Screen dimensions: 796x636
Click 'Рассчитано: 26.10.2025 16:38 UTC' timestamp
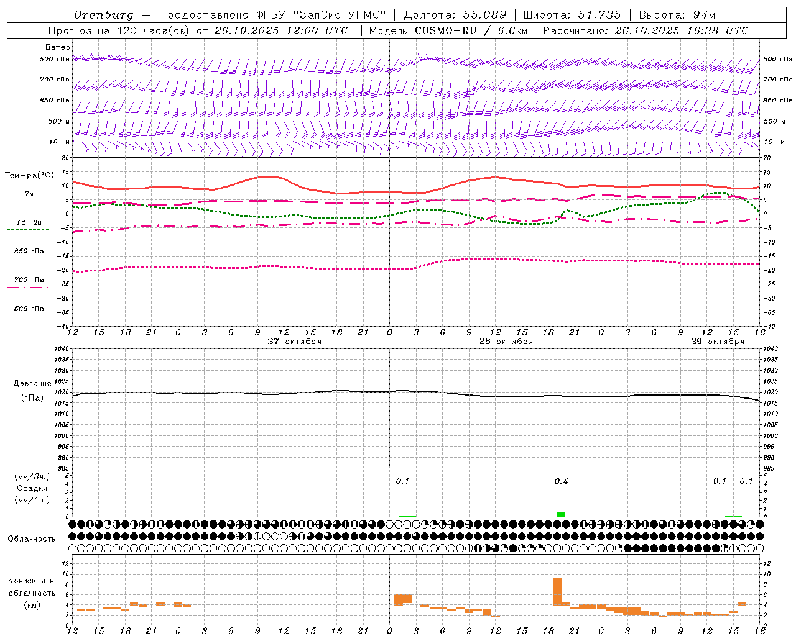tap(646, 30)
